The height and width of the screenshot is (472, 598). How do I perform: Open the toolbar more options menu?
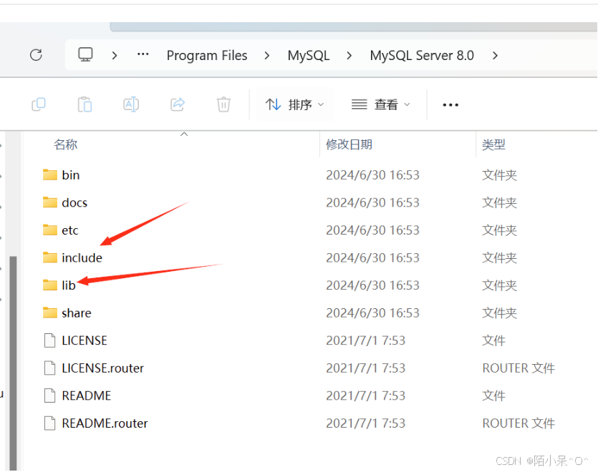[450, 104]
